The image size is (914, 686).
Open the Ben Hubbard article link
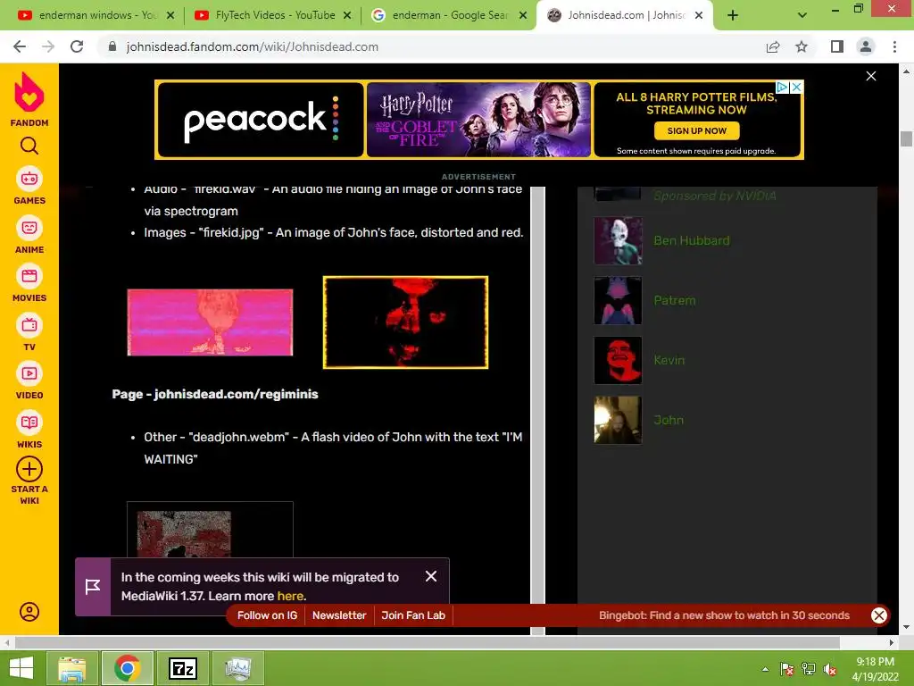[692, 240]
